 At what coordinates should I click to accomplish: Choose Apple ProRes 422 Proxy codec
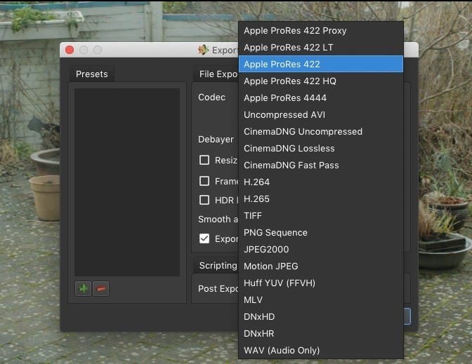point(320,30)
